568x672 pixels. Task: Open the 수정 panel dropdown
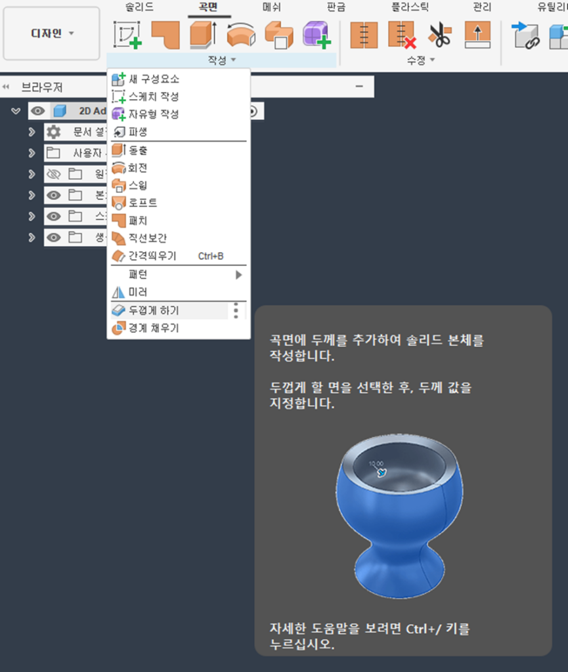click(x=421, y=60)
